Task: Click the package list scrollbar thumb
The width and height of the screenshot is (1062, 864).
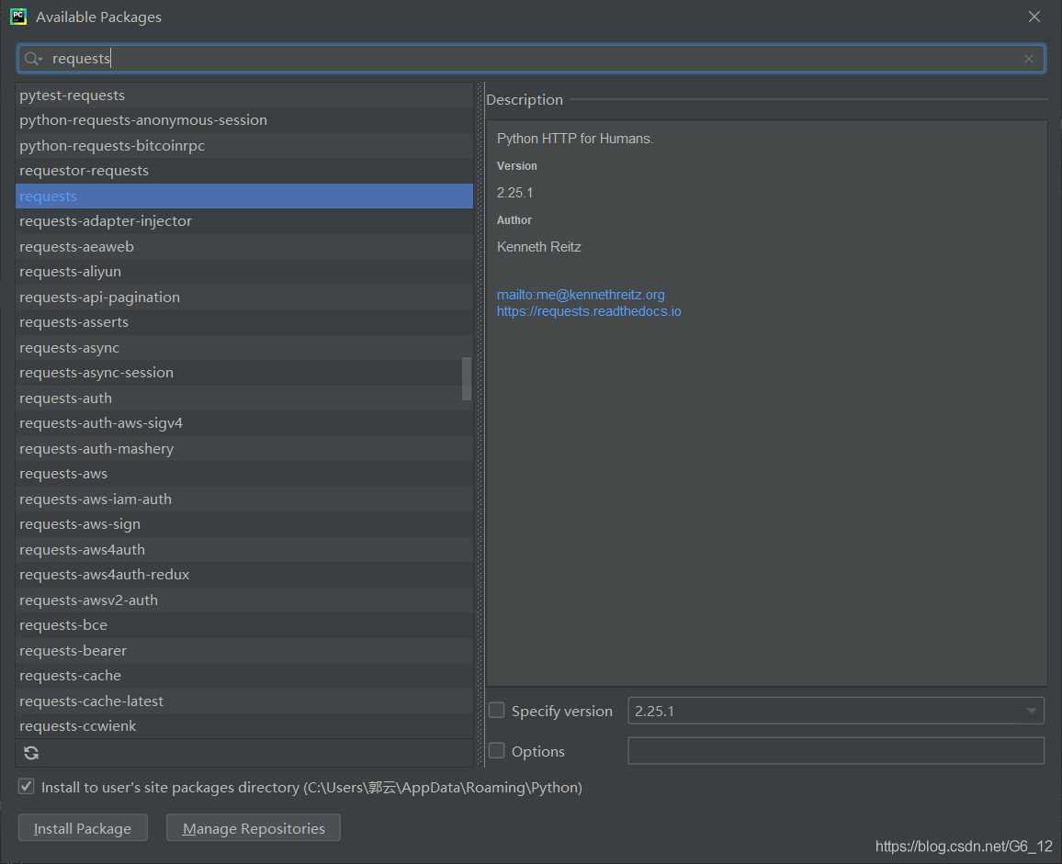Action: 467,378
